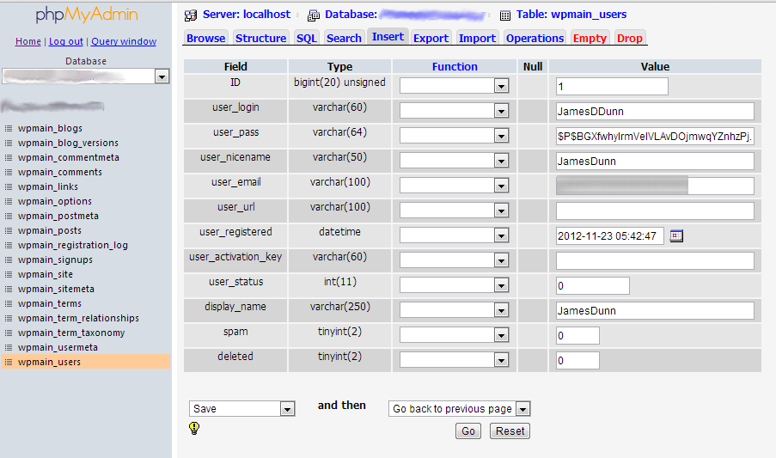
Task: Click the user_registered datetime input field
Action: coord(609,236)
